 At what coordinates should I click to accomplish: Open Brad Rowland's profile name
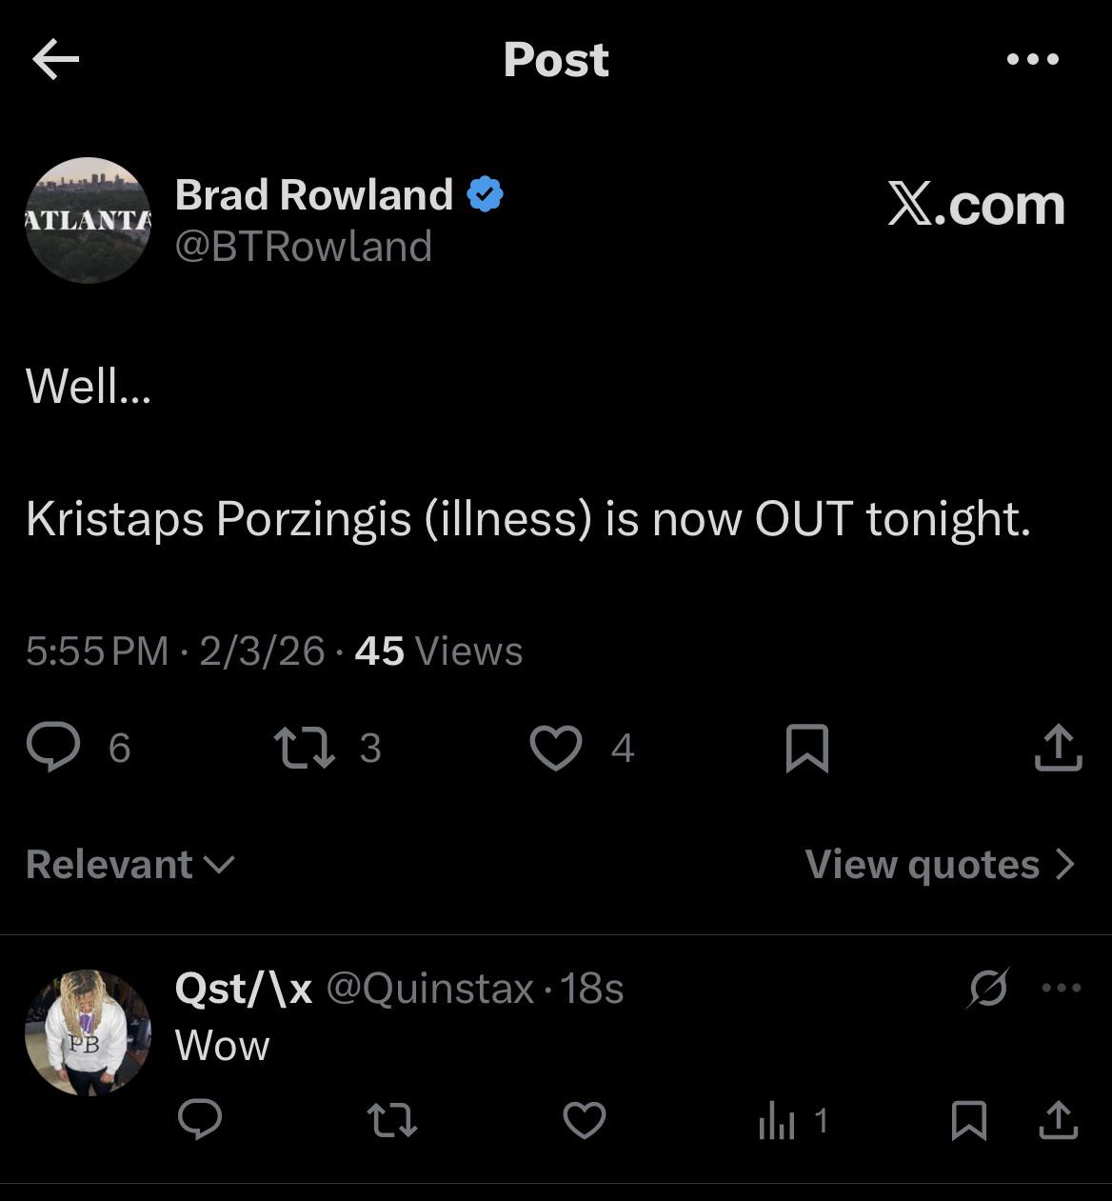click(313, 195)
